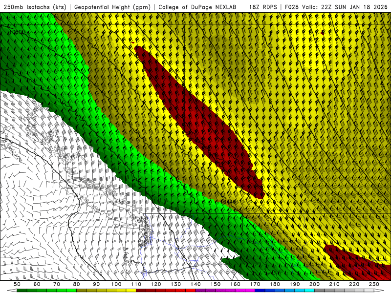The height and width of the screenshot is (293, 391).
Task: Click the colorbar value 90
Action: (x=96, y=284)
